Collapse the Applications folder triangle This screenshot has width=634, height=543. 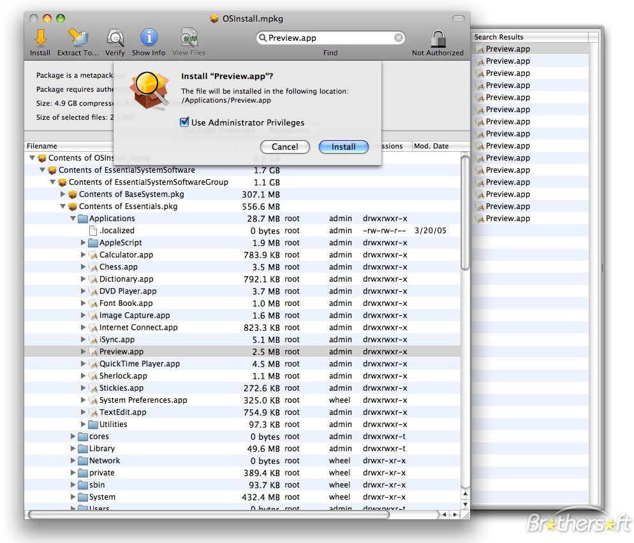73,219
